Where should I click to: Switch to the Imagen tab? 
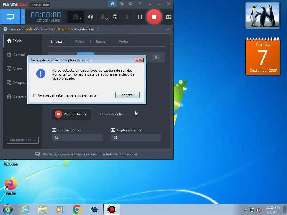(101, 41)
